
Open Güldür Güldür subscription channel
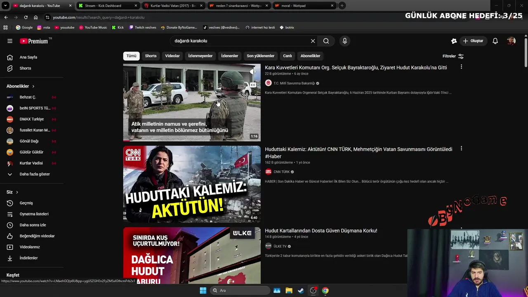coord(31,152)
